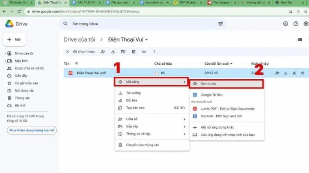
Task: Click the browser address bar URL
Action: coord(86,11)
